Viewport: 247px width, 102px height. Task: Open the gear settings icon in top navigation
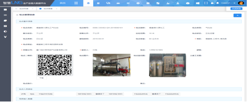[138, 3]
